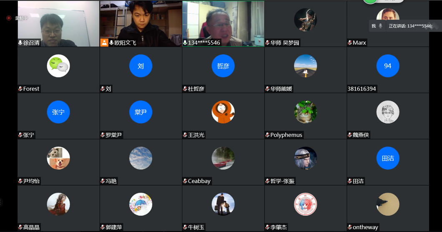Click the 欧阳文飞 name label
The height and width of the screenshot is (232, 442).
pos(126,43)
